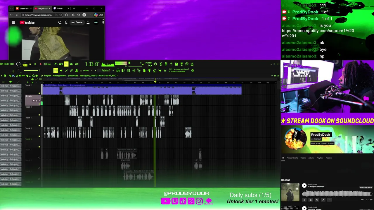
Task: Click the YouTube search magnifier icon
Action: (60, 22)
